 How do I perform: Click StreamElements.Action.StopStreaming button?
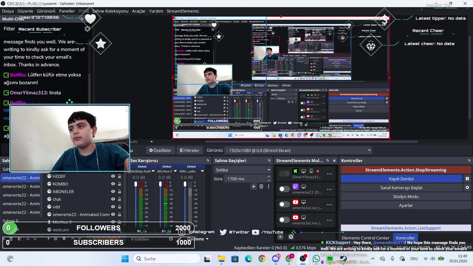406,170
